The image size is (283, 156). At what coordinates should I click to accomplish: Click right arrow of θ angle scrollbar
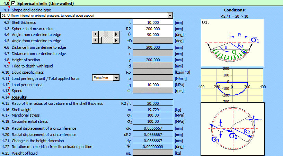116,34
